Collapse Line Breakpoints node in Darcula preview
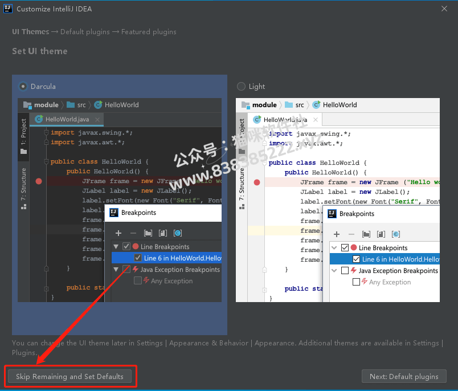458x391 pixels. 116,247
